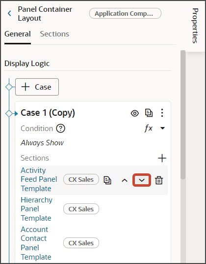This screenshot has height=264, width=206.
Task: Open the fx expression editor for Condition
Action: [148, 129]
